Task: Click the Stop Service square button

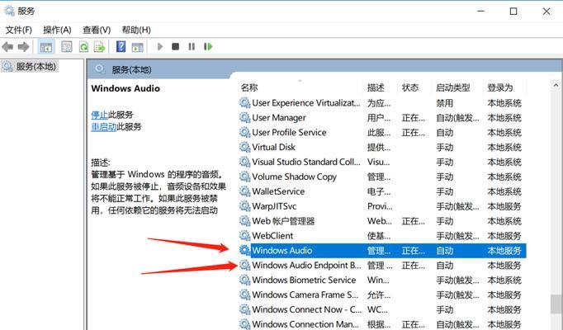Action: click(176, 47)
